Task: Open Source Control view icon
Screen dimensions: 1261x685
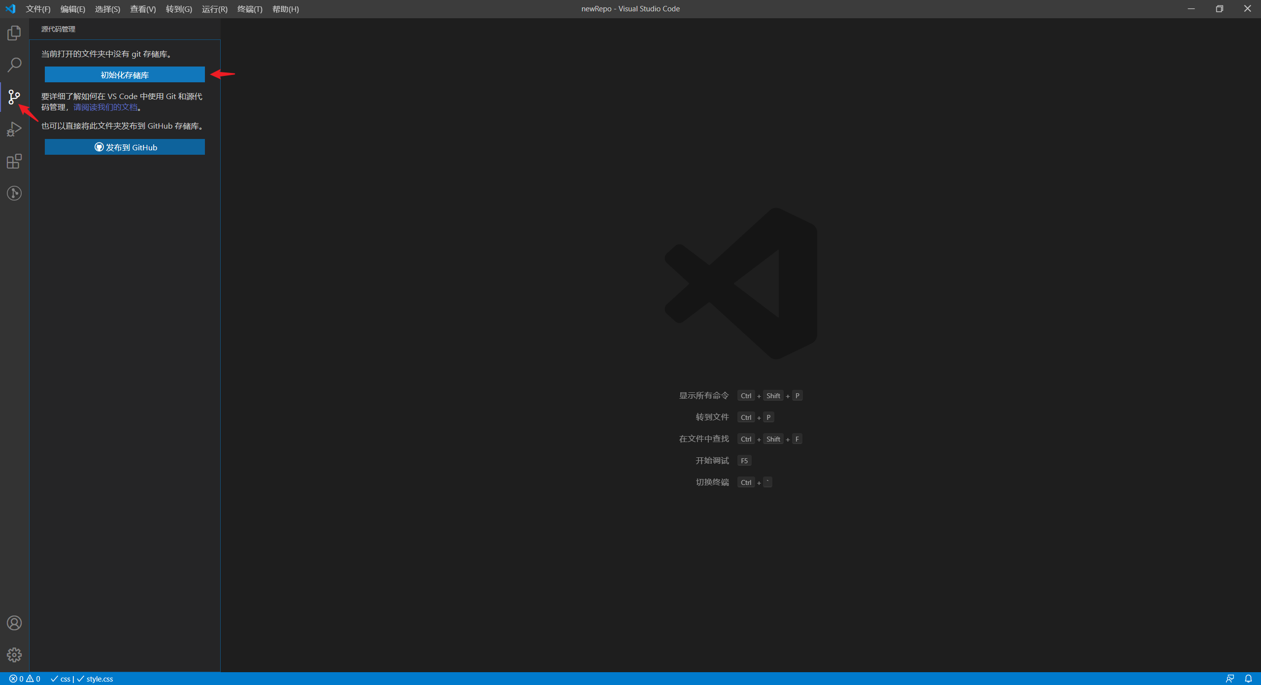Action: (14, 97)
